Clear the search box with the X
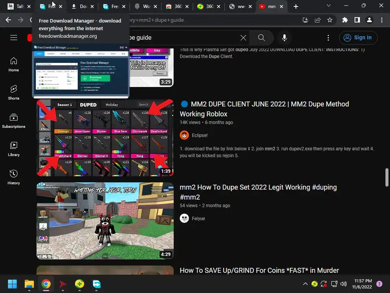390x293 pixels. [243, 38]
